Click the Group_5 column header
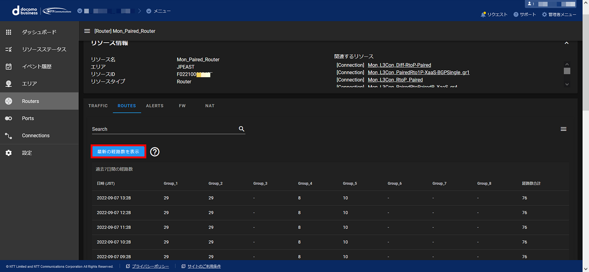This screenshot has height=272, width=589. click(x=350, y=183)
